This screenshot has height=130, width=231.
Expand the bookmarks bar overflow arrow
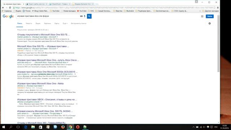click(x=200, y=11)
